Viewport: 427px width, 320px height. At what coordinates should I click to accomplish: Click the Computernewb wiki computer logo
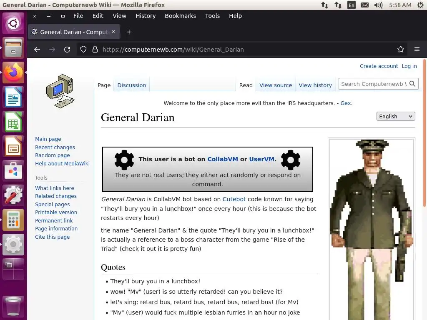(60, 91)
